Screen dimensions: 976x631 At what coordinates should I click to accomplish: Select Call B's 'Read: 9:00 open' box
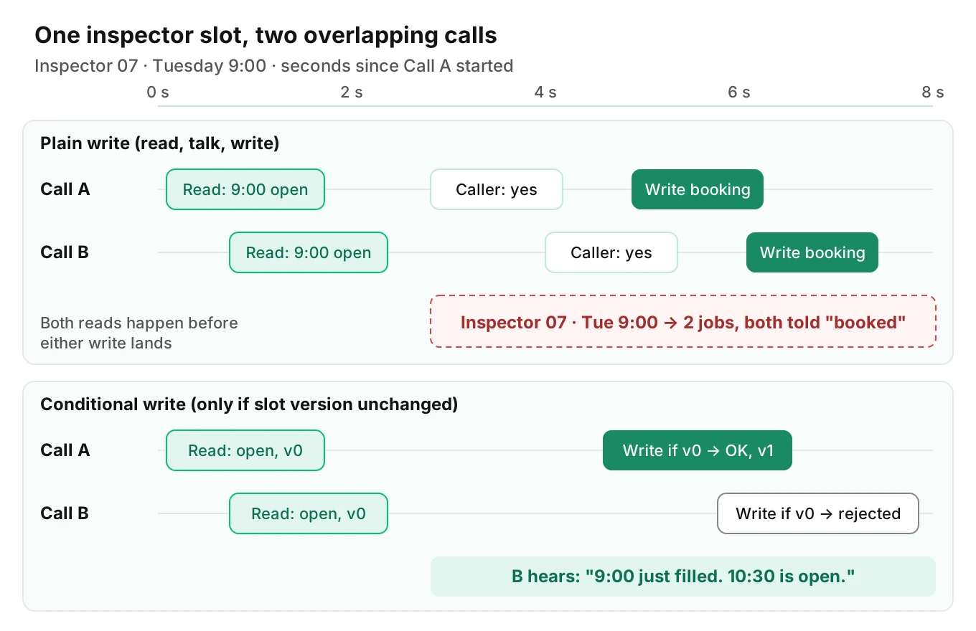309,252
